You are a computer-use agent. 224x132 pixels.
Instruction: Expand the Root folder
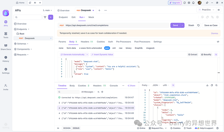[20, 34]
